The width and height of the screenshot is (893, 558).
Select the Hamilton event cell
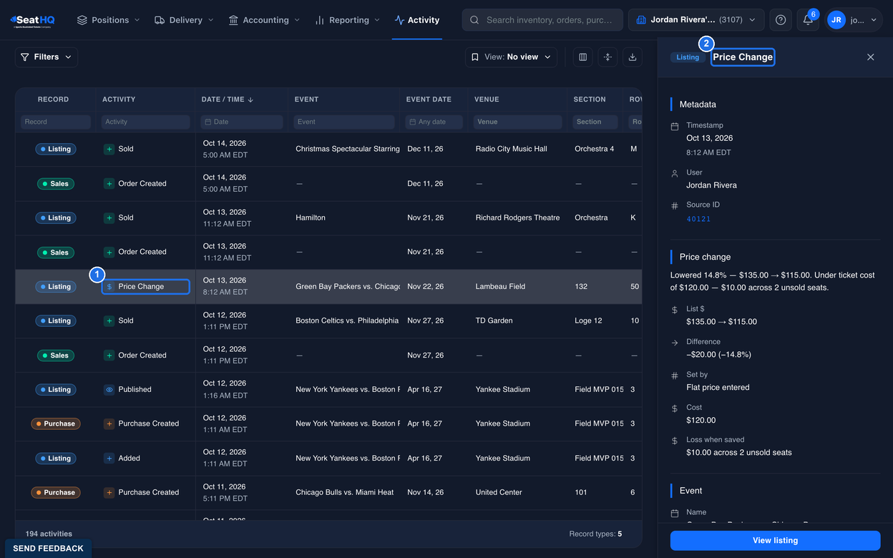(311, 217)
